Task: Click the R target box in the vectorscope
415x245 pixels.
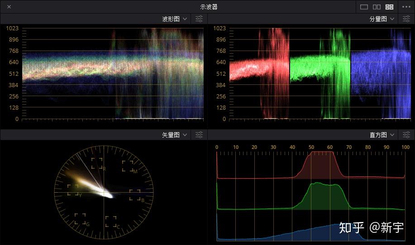Action: [x=97, y=163]
